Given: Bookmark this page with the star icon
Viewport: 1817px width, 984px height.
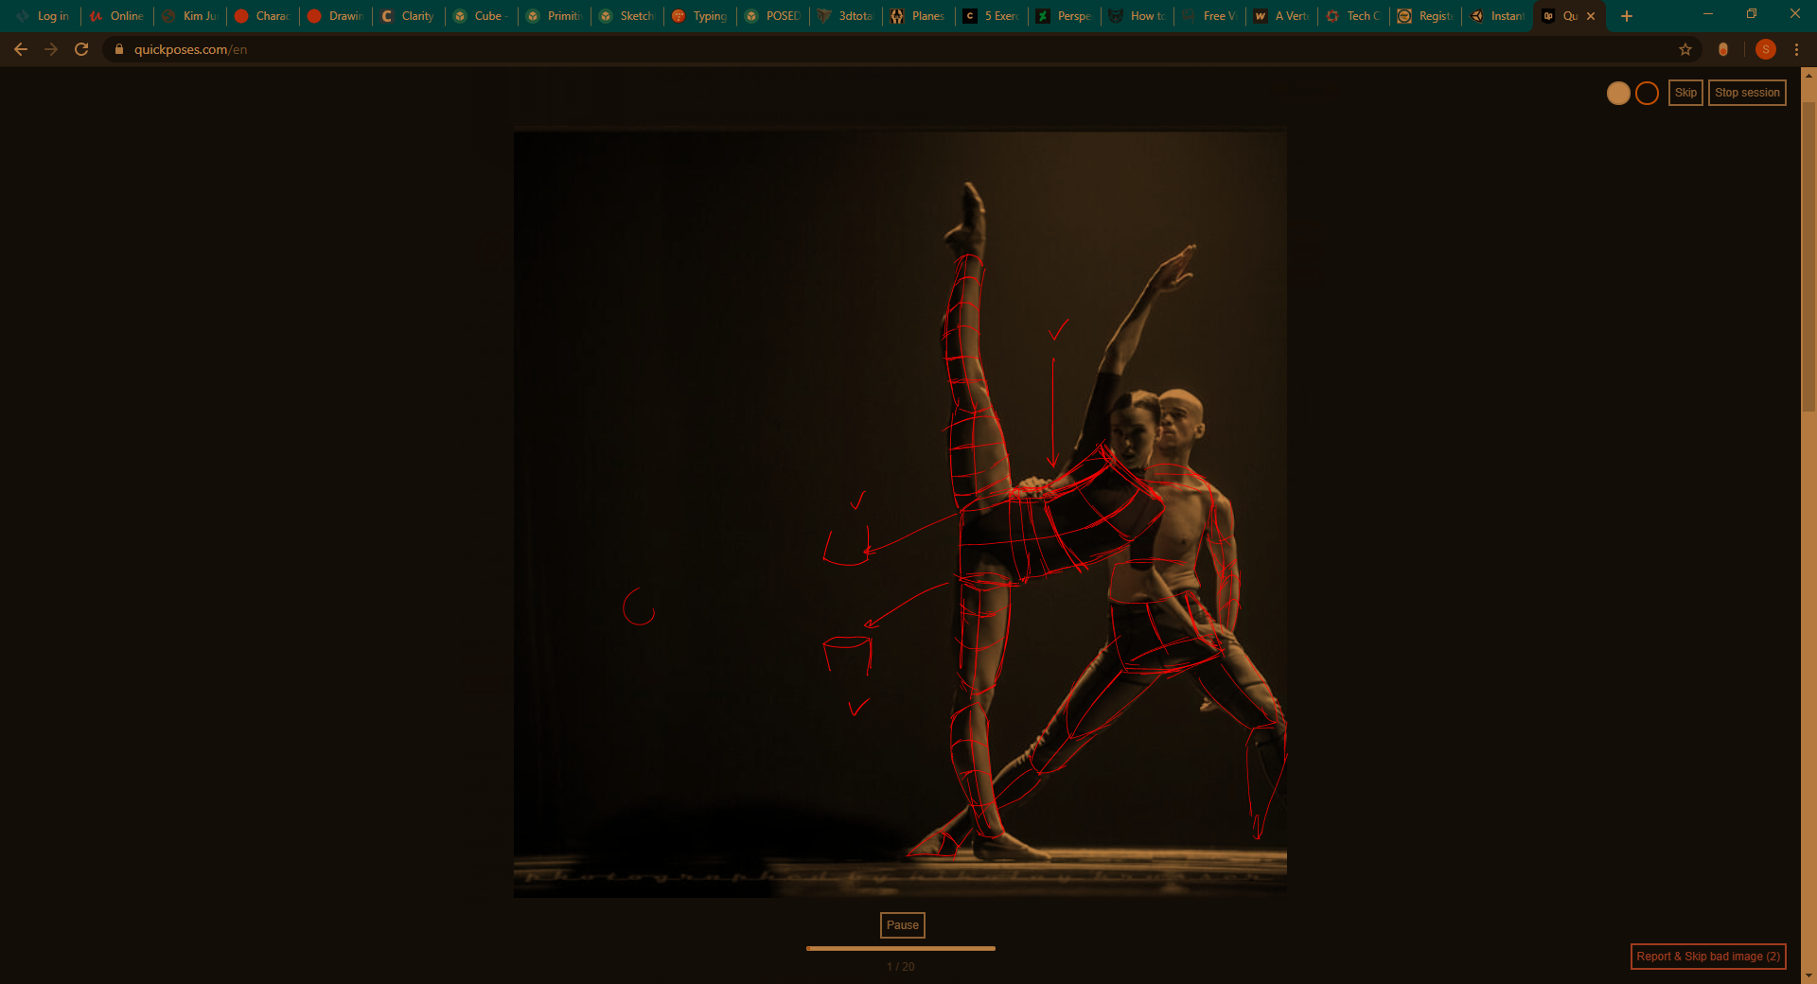Looking at the screenshot, I should tap(1685, 49).
